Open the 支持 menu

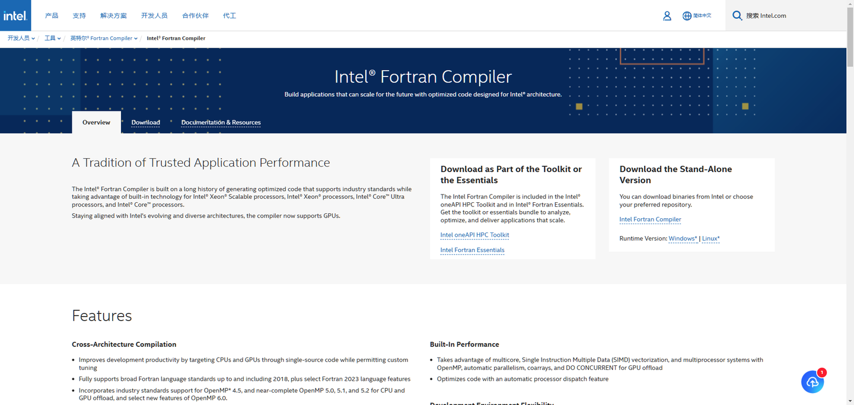click(79, 16)
